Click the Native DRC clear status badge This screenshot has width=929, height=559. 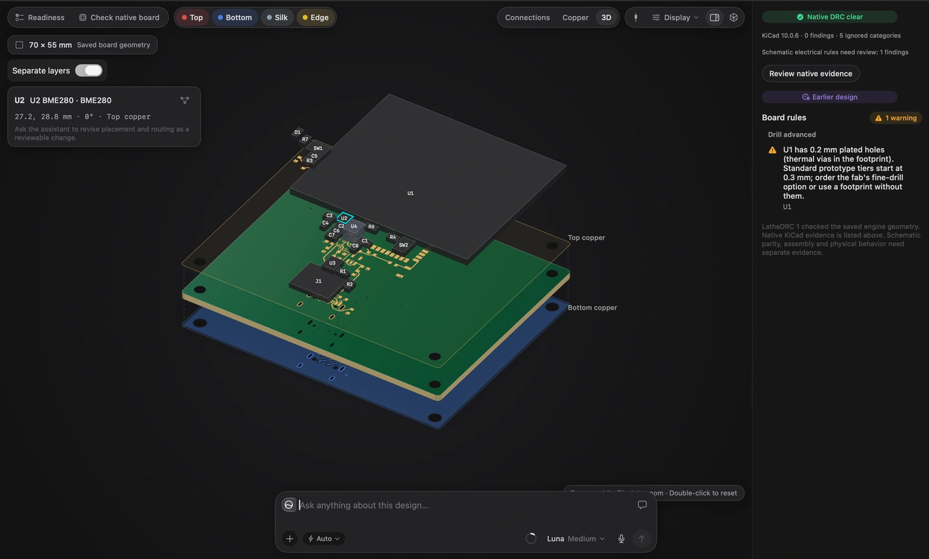830,17
